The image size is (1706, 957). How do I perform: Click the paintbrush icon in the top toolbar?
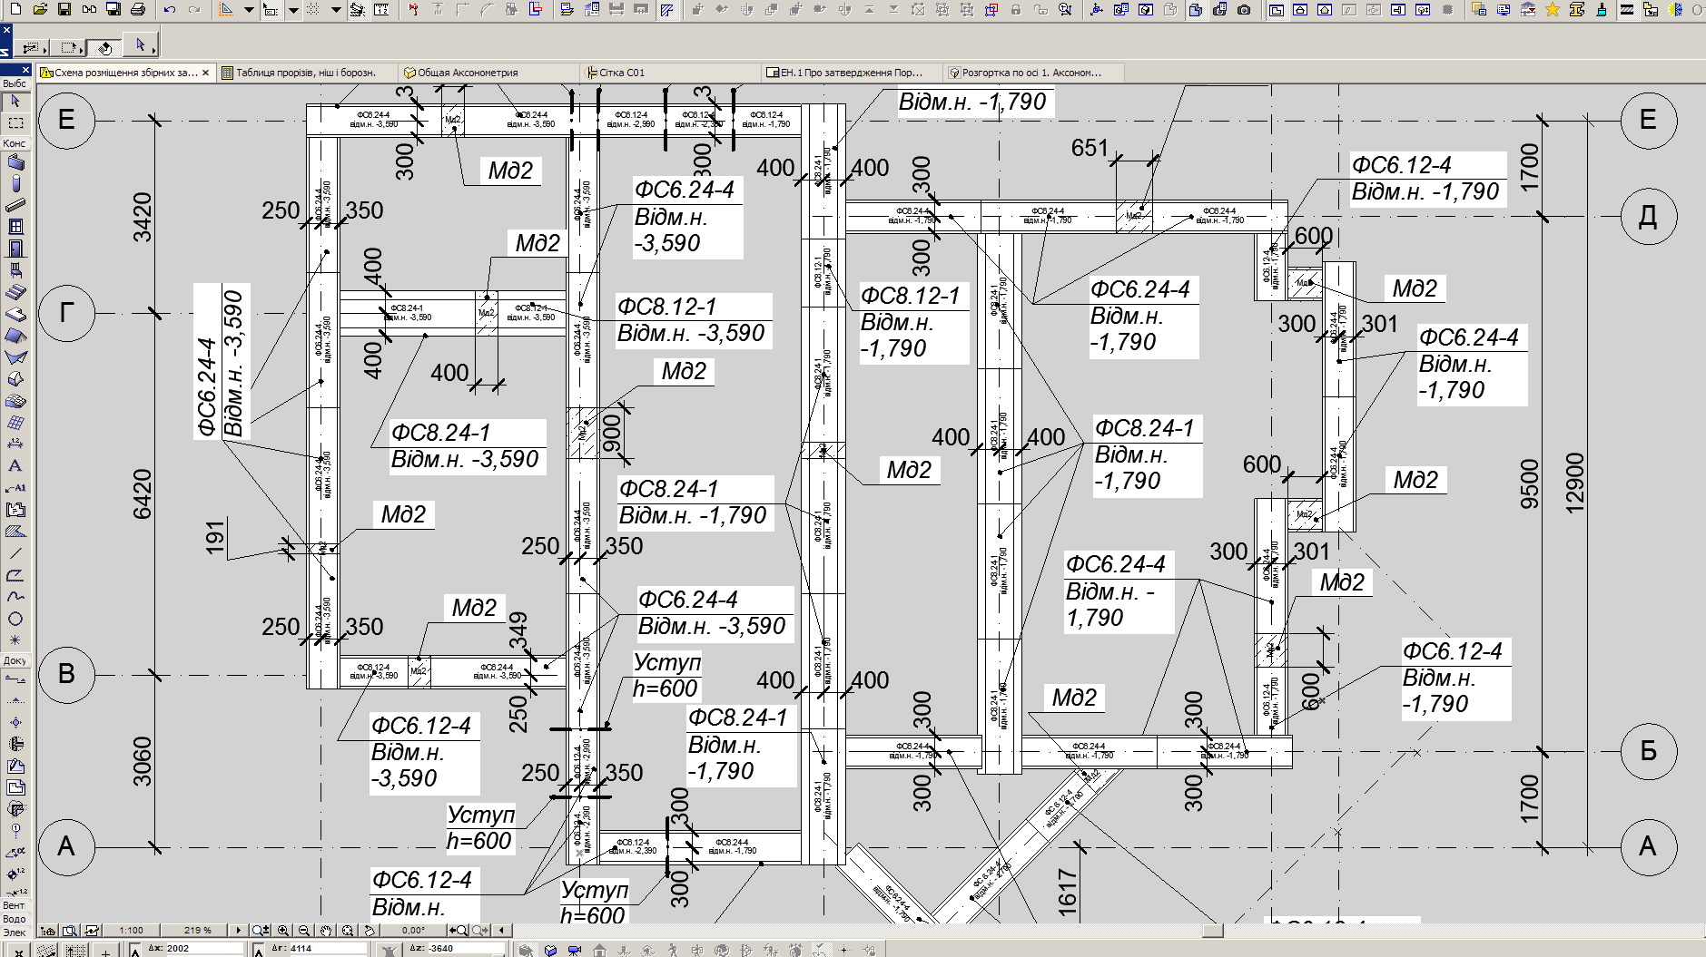(1601, 10)
